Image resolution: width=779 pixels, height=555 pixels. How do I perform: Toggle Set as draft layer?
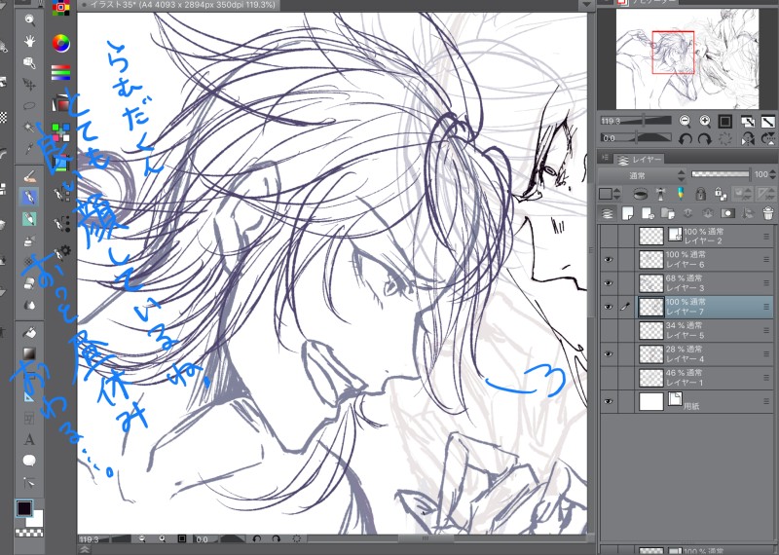click(680, 194)
